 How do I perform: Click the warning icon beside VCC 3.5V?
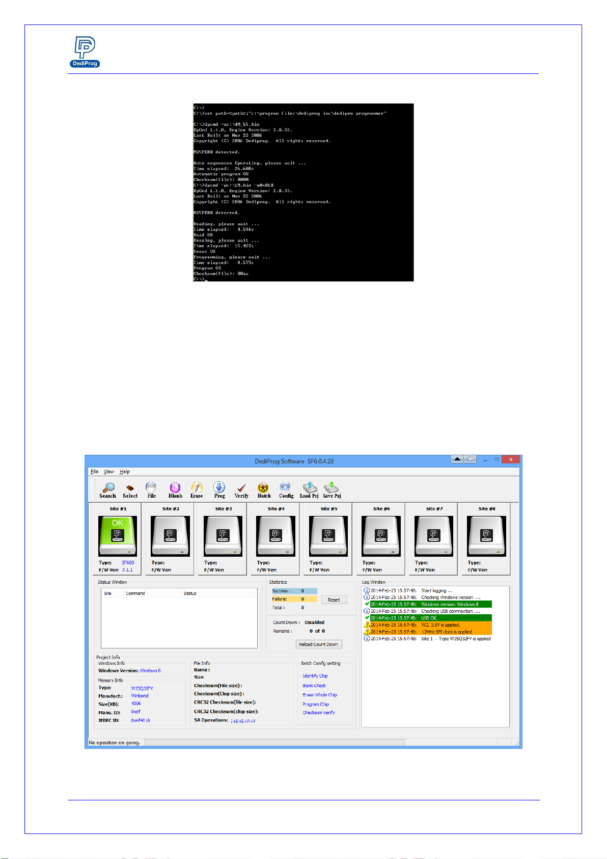(367, 624)
